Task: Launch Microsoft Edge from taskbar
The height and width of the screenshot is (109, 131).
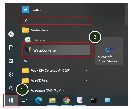Action: coord(39,100)
